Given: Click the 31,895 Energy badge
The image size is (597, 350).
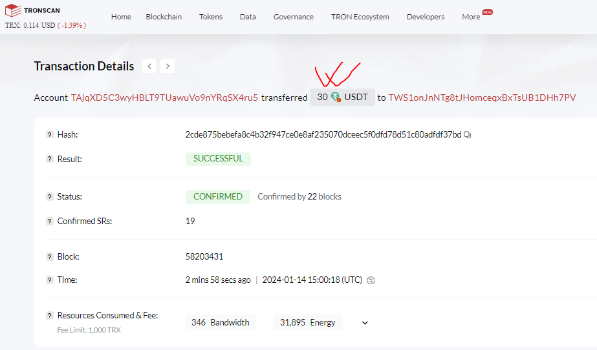Looking at the screenshot, I should pyautogui.click(x=308, y=322).
